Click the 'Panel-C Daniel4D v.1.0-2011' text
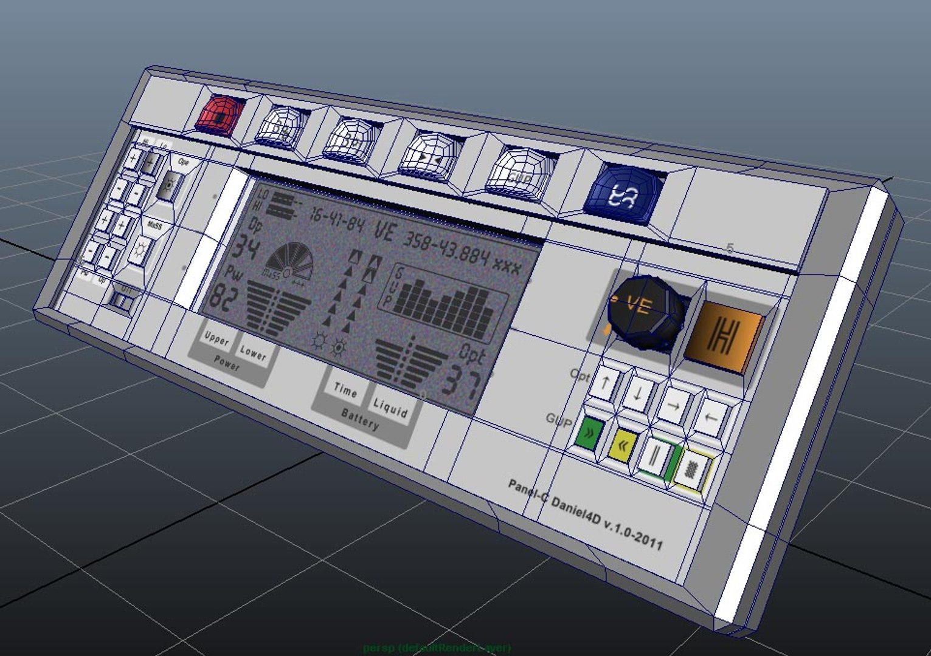 pos(585,514)
